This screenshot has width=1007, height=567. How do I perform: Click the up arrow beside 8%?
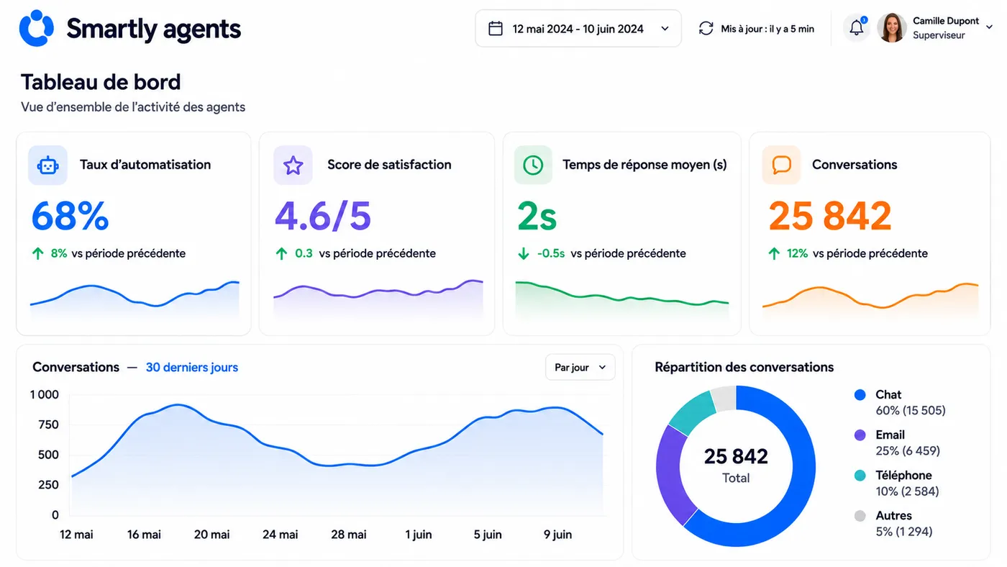coord(38,253)
